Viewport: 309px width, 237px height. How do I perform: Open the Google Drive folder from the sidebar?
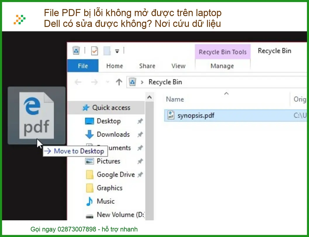[115, 174]
